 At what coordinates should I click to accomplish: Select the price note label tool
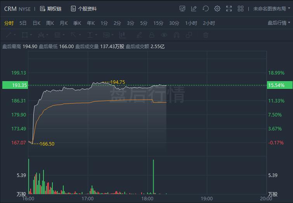pos(106,35)
